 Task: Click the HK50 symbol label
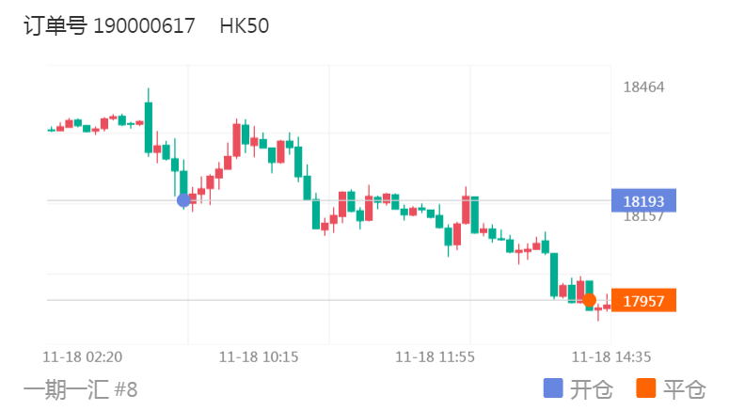pos(245,26)
